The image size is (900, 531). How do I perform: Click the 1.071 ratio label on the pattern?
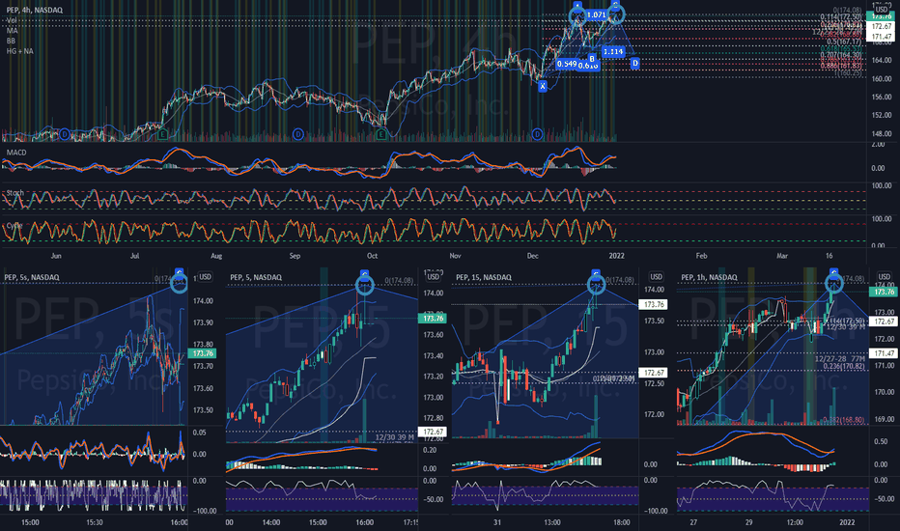click(597, 14)
